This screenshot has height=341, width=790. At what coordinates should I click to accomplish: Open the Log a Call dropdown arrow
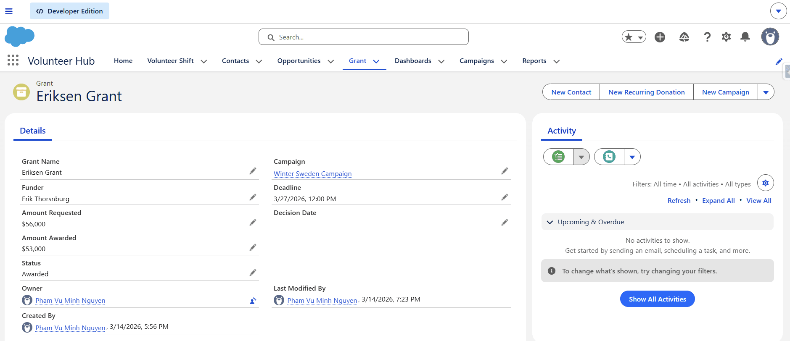click(632, 157)
